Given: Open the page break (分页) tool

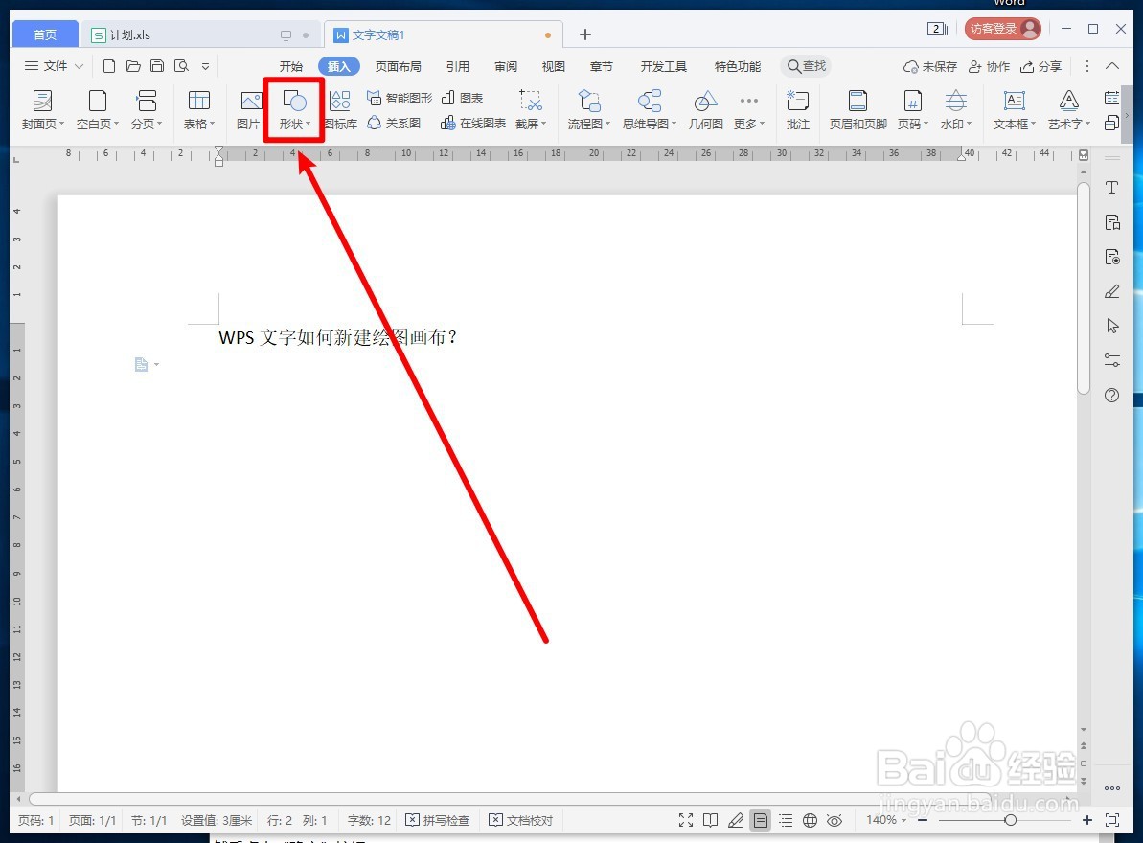Looking at the screenshot, I should click(x=146, y=110).
